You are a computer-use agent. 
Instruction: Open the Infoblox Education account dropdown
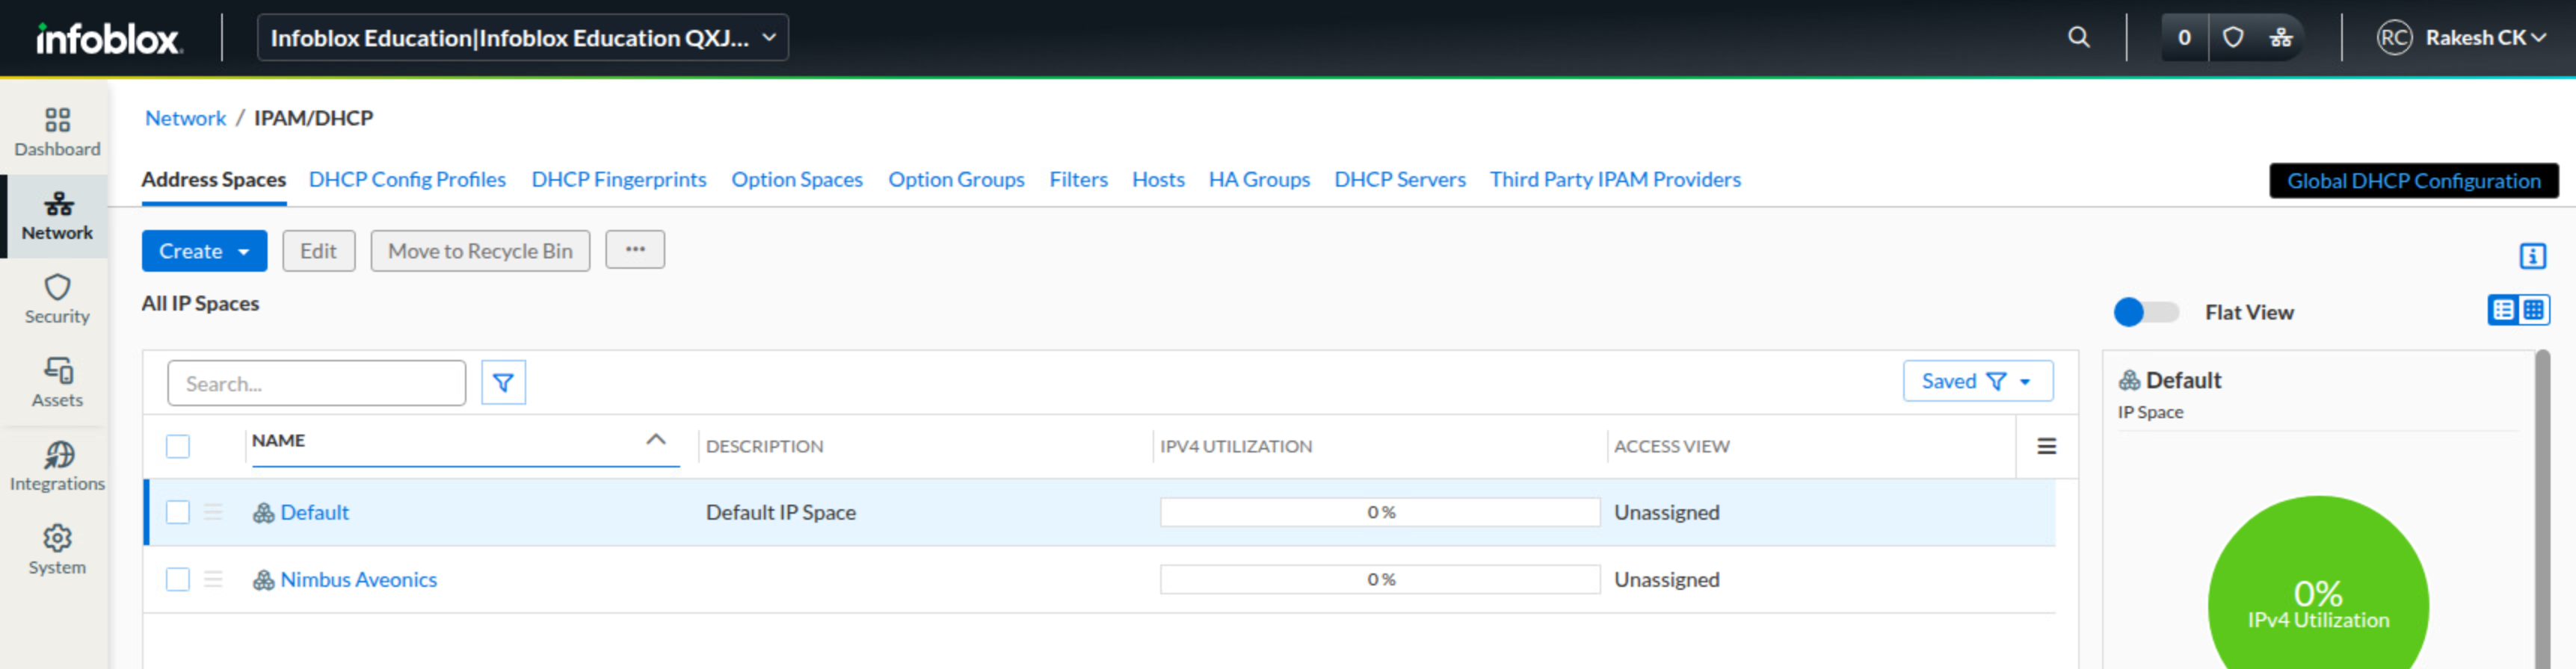[x=522, y=38]
